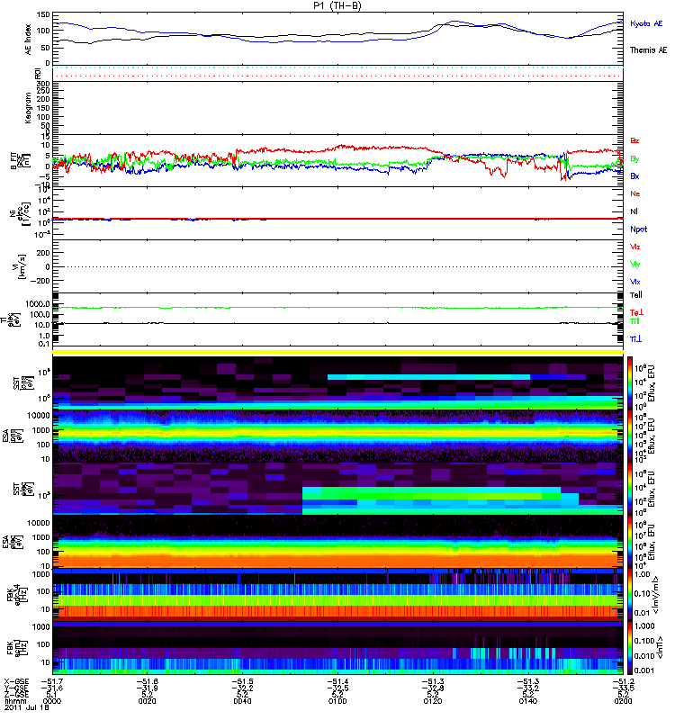675x720 pixels.
Task: Click the red Ne density legend label
Action: click(x=635, y=193)
